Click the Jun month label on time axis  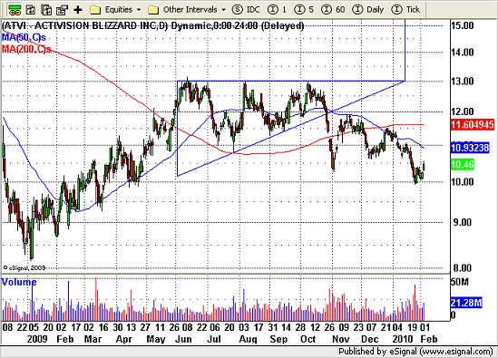tap(183, 339)
